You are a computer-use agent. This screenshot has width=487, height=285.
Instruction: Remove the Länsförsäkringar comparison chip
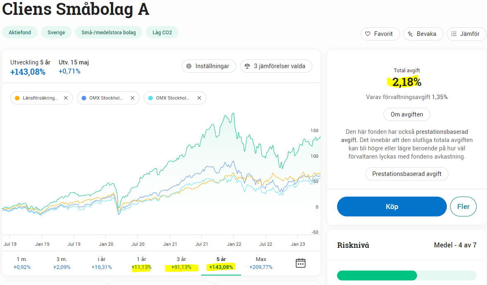click(65, 98)
